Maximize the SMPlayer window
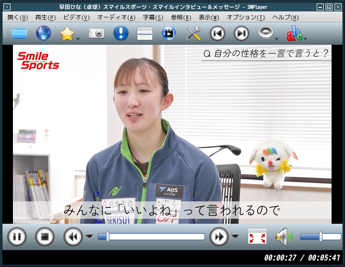The width and height of the screenshot is (345, 267). 329,7
